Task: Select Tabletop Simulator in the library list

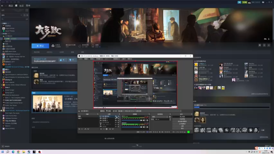Action: pos(11,118)
